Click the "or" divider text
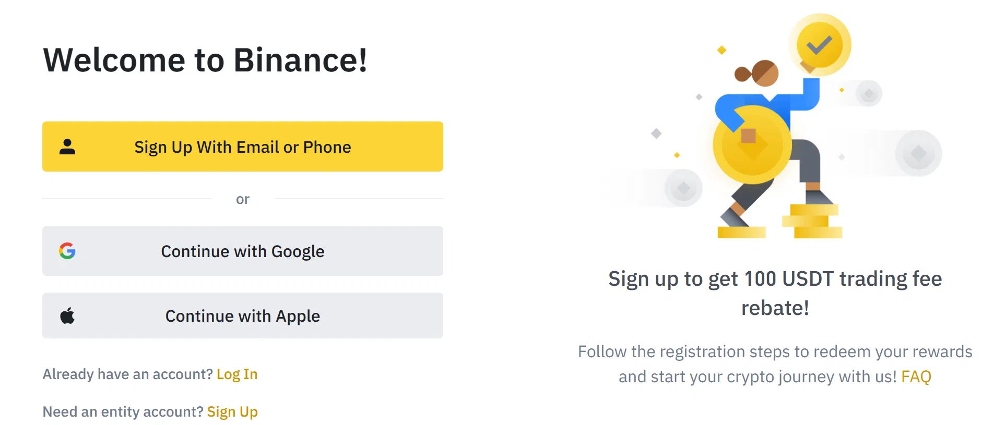Viewport: 982px width, 425px height. pyautogui.click(x=243, y=199)
